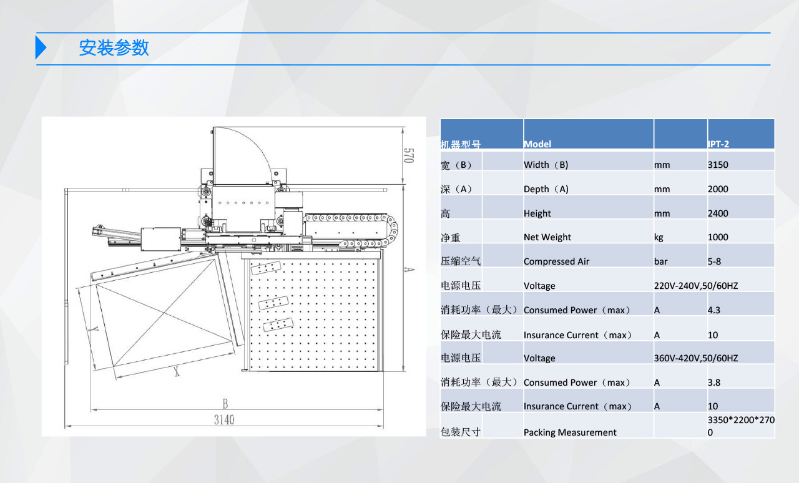Click the Net Weight row label
The image size is (799, 483).
click(x=547, y=237)
